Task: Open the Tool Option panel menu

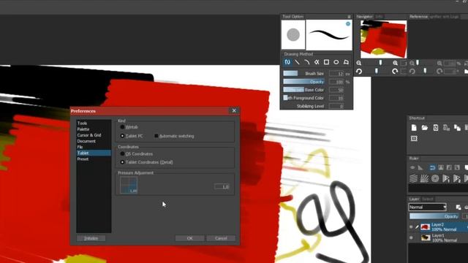Action: click(x=349, y=17)
